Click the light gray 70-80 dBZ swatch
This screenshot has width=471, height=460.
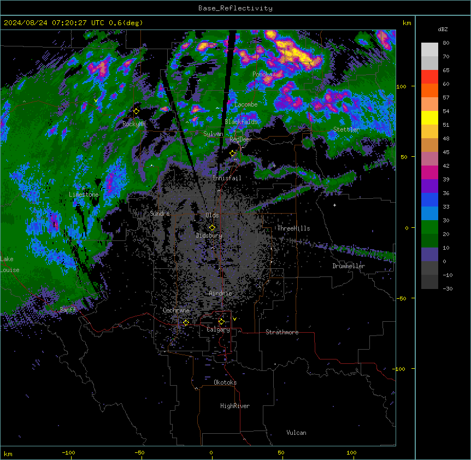[429, 50]
